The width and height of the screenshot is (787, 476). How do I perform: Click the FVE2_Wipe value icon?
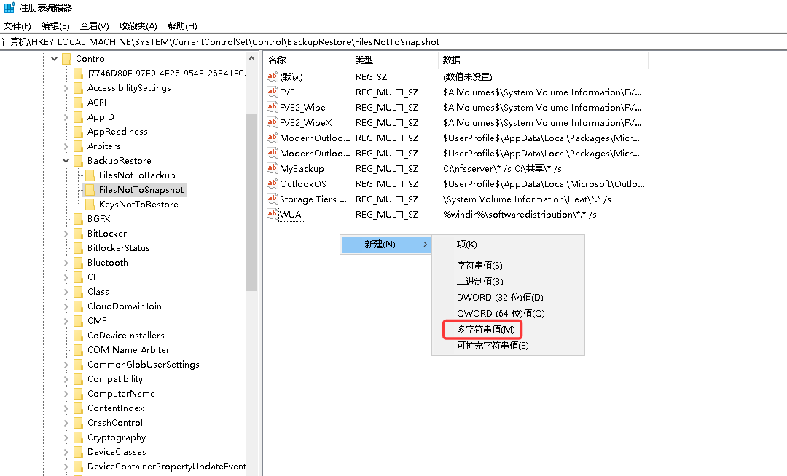[x=272, y=107]
